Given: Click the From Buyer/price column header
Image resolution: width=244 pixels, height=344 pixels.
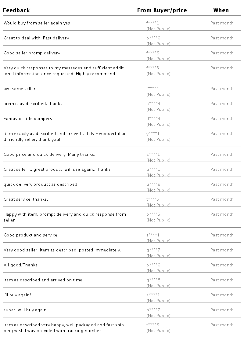Looking at the screenshot, I should 162,10.
